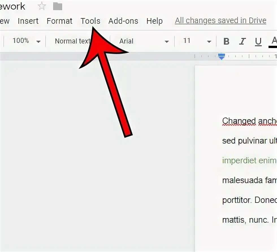The height and width of the screenshot is (252, 277).
Task: Toggle underline formatting
Action: (x=258, y=42)
